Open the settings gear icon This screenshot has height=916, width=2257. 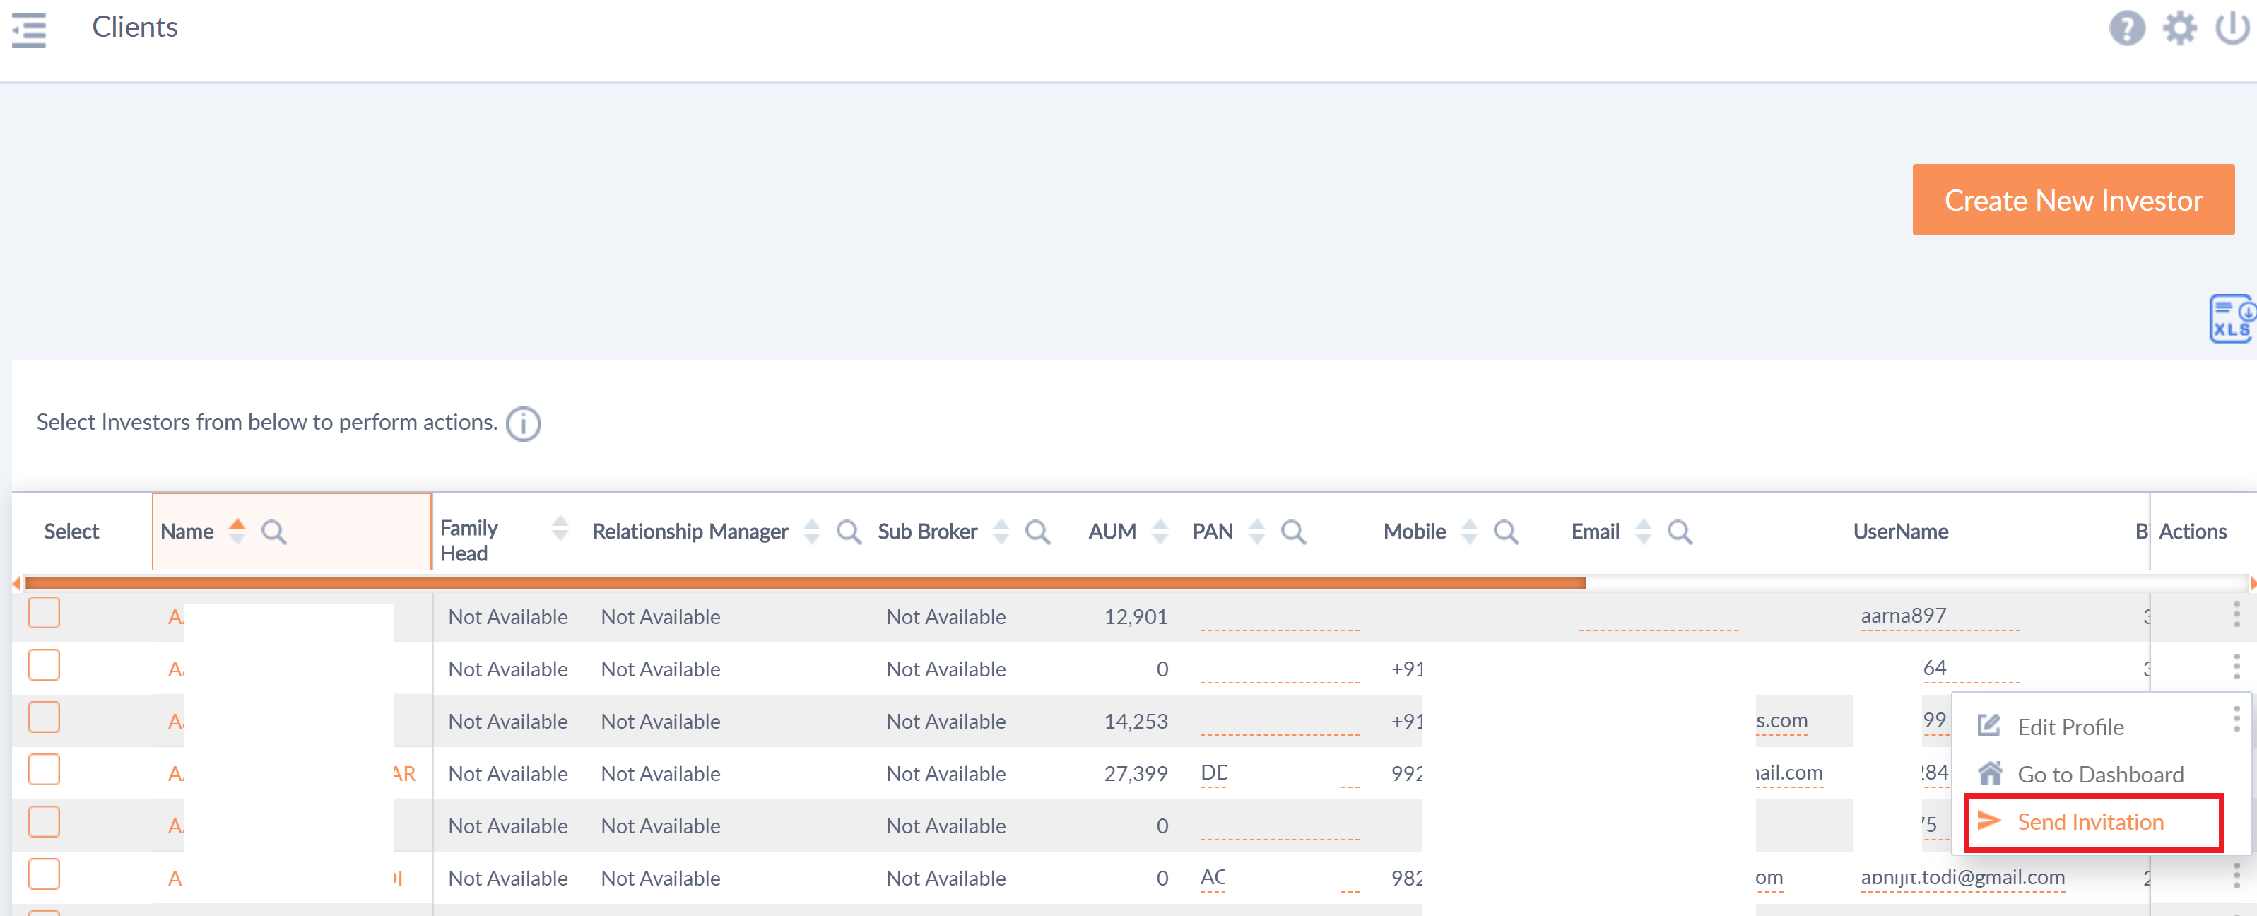2179,28
